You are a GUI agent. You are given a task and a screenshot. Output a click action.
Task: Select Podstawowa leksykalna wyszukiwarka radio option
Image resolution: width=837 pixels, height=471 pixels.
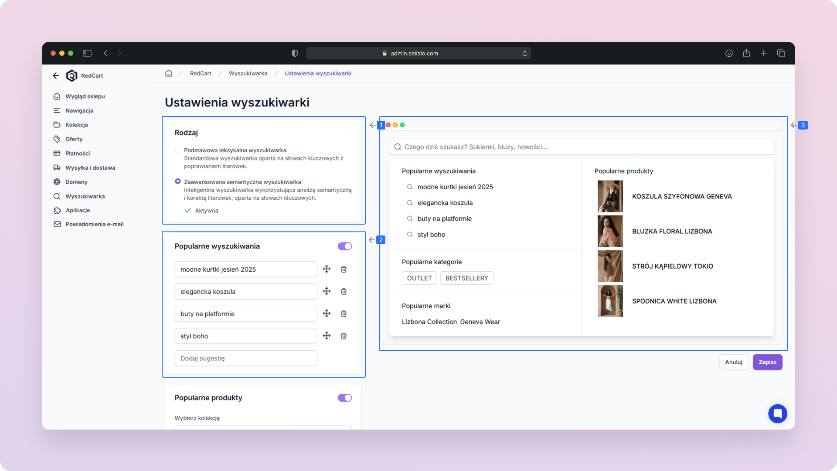tap(177, 150)
